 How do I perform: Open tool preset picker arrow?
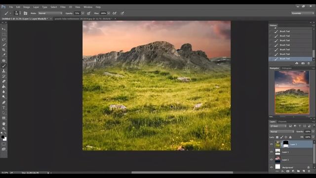pos(10,13)
